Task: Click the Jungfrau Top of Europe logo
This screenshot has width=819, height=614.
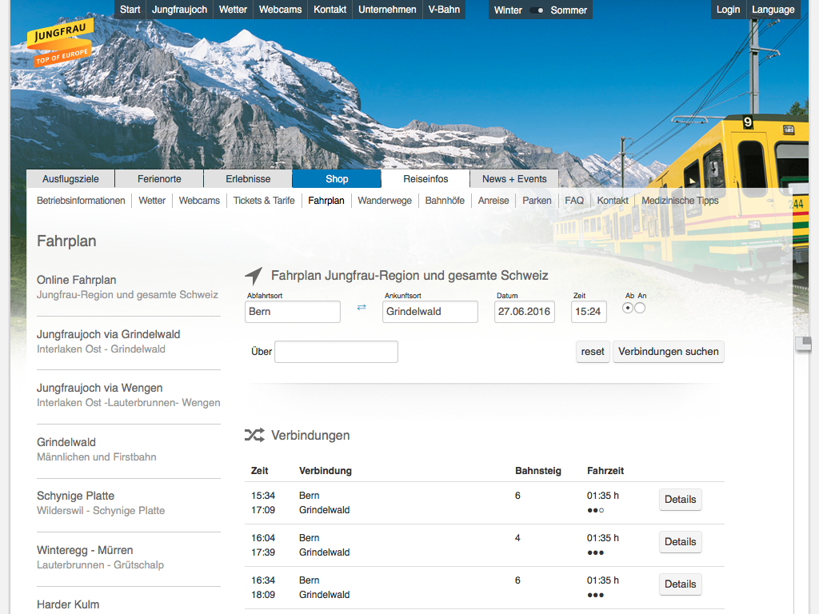Action: [60, 43]
